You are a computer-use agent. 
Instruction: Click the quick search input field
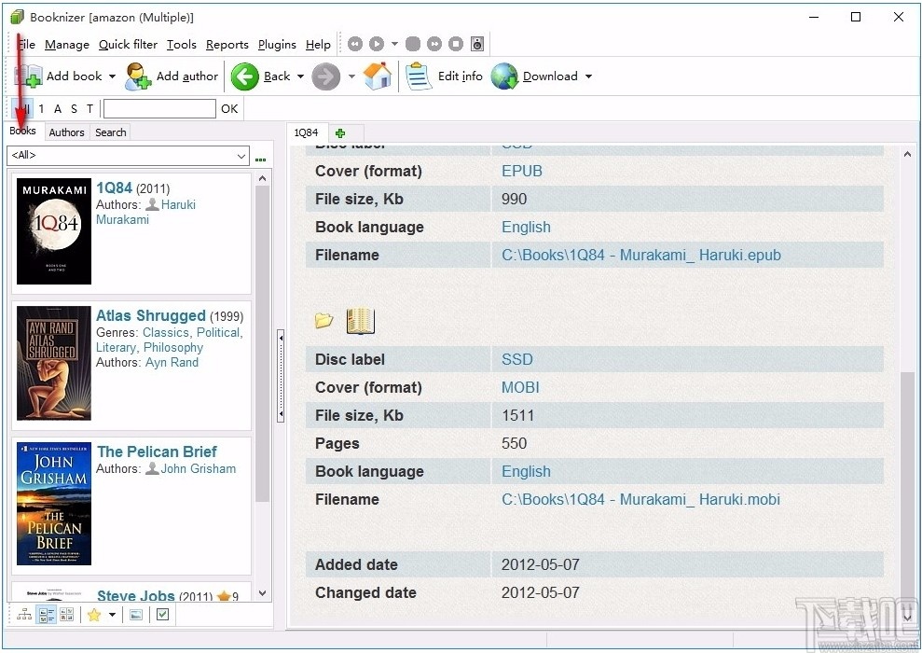(x=158, y=109)
